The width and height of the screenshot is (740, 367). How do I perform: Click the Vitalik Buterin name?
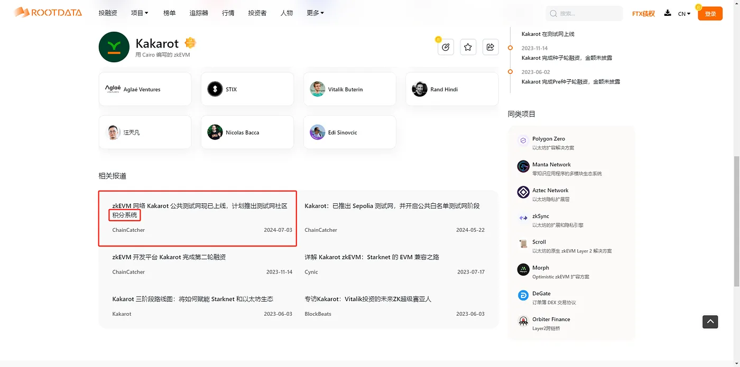point(345,90)
